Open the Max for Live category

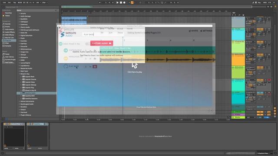coord(10,38)
